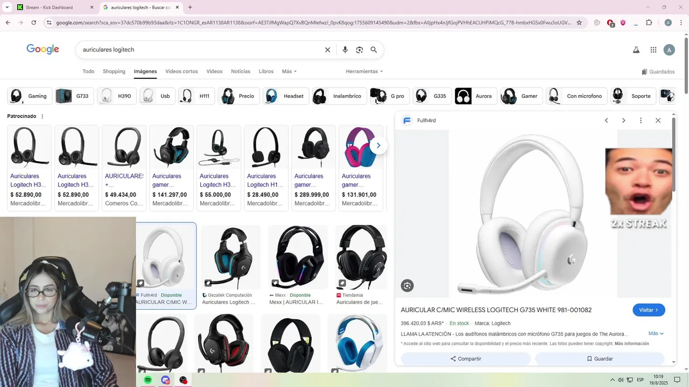The height and width of the screenshot is (387, 689).
Task: Go to previous image in preview panel
Action: click(606, 120)
